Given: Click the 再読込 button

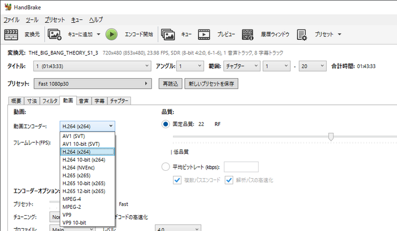Looking at the screenshot, I should pyautogui.click(x=170, y=83).
